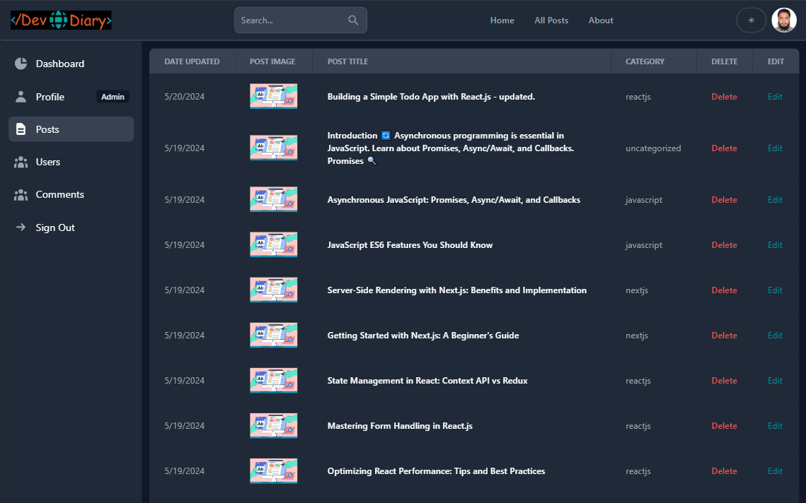The height and width of the screenshot is (503, 806).
Task: Open the user avatar menu
Action: pyautogui.click(x=783, y=20)
